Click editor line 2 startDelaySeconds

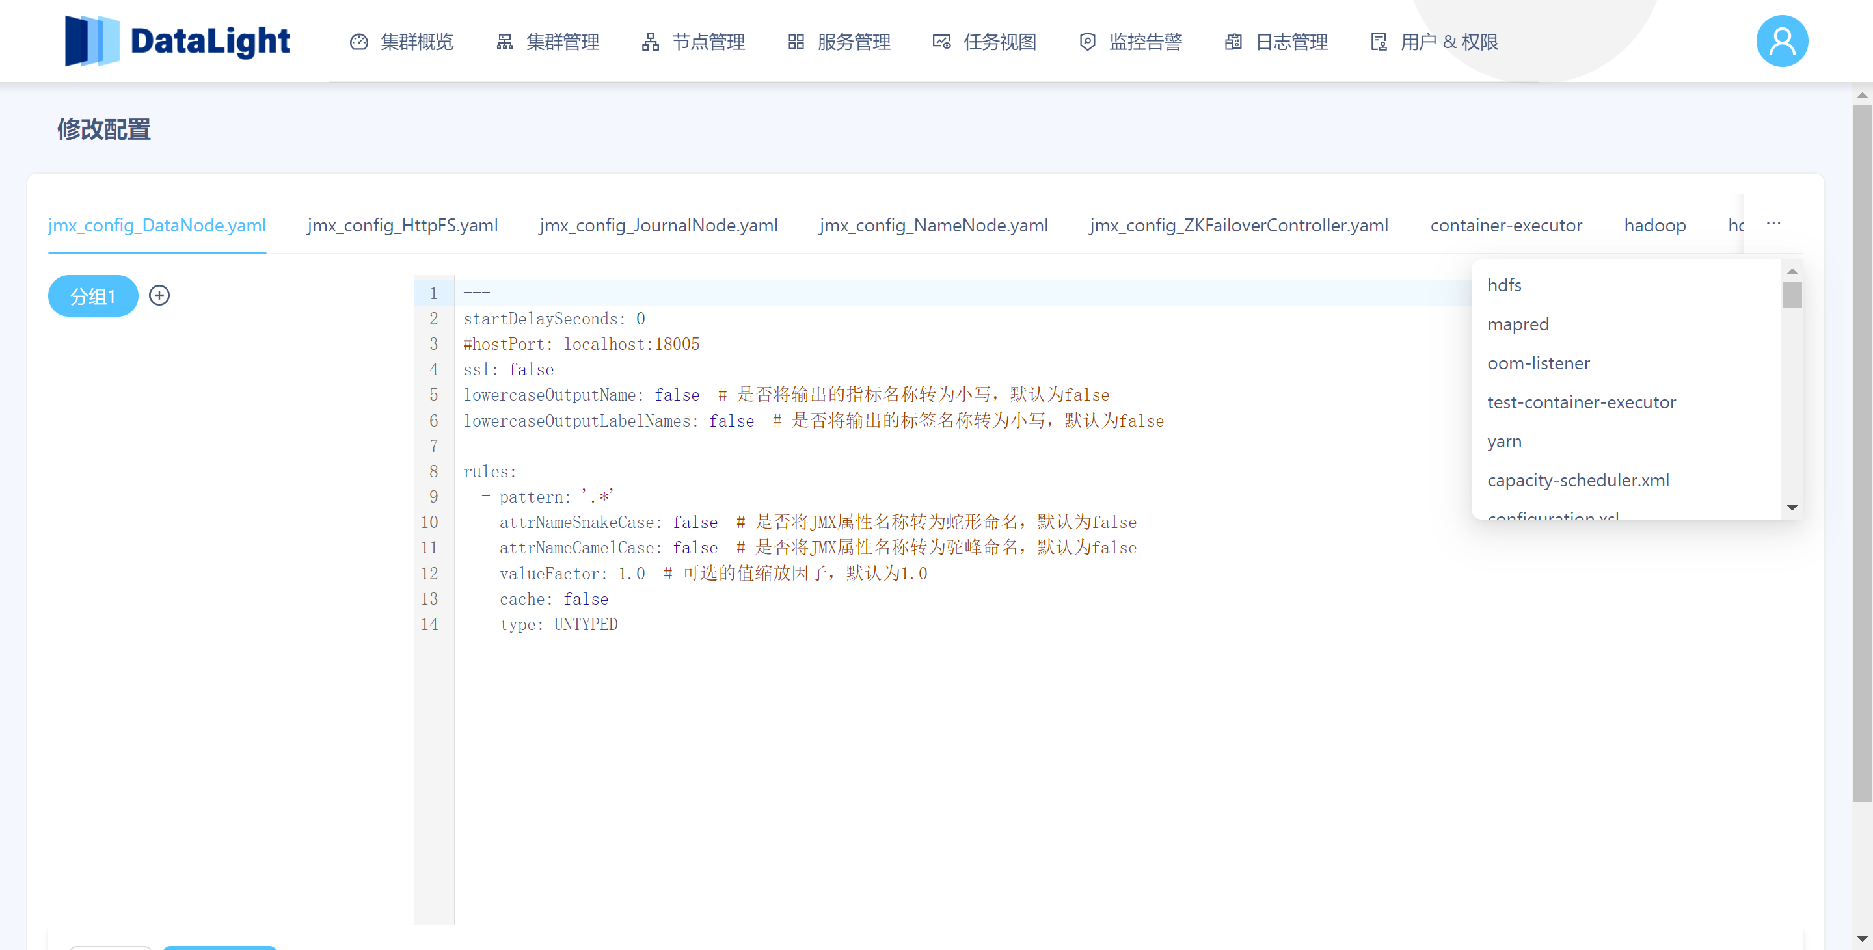click(x=554, y=319)
